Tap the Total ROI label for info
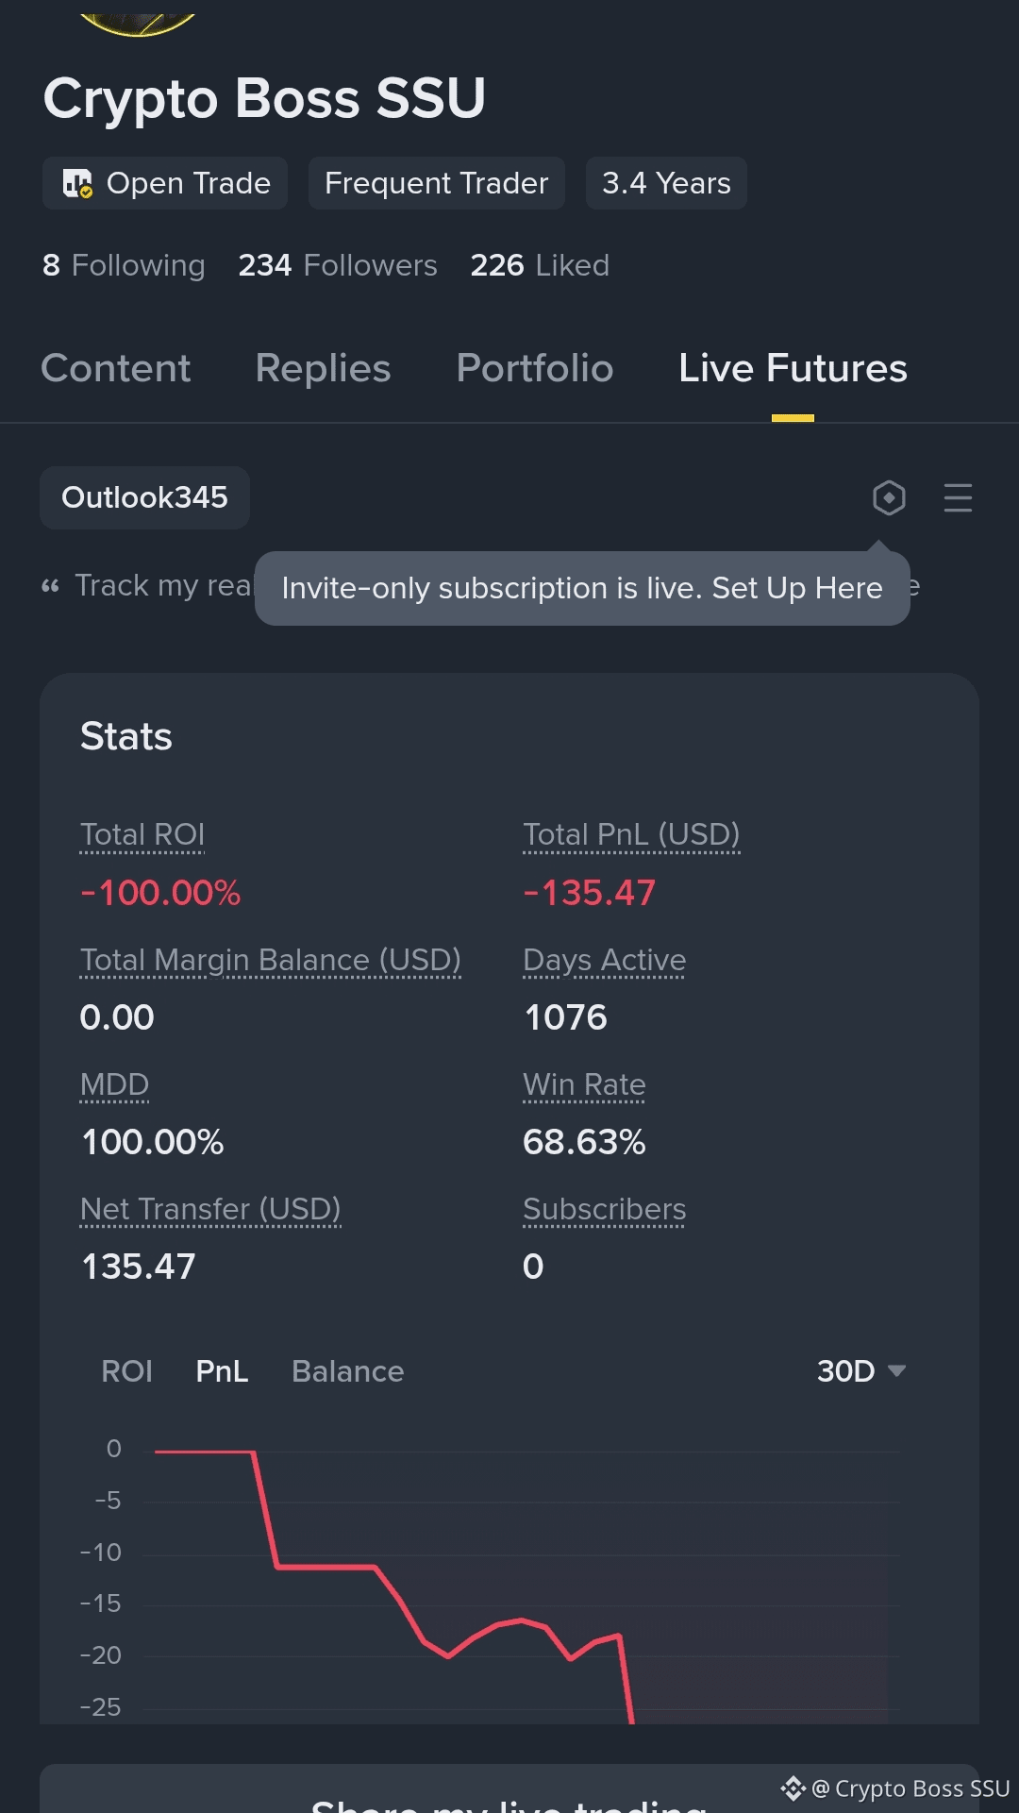 [x=142, y=835]
